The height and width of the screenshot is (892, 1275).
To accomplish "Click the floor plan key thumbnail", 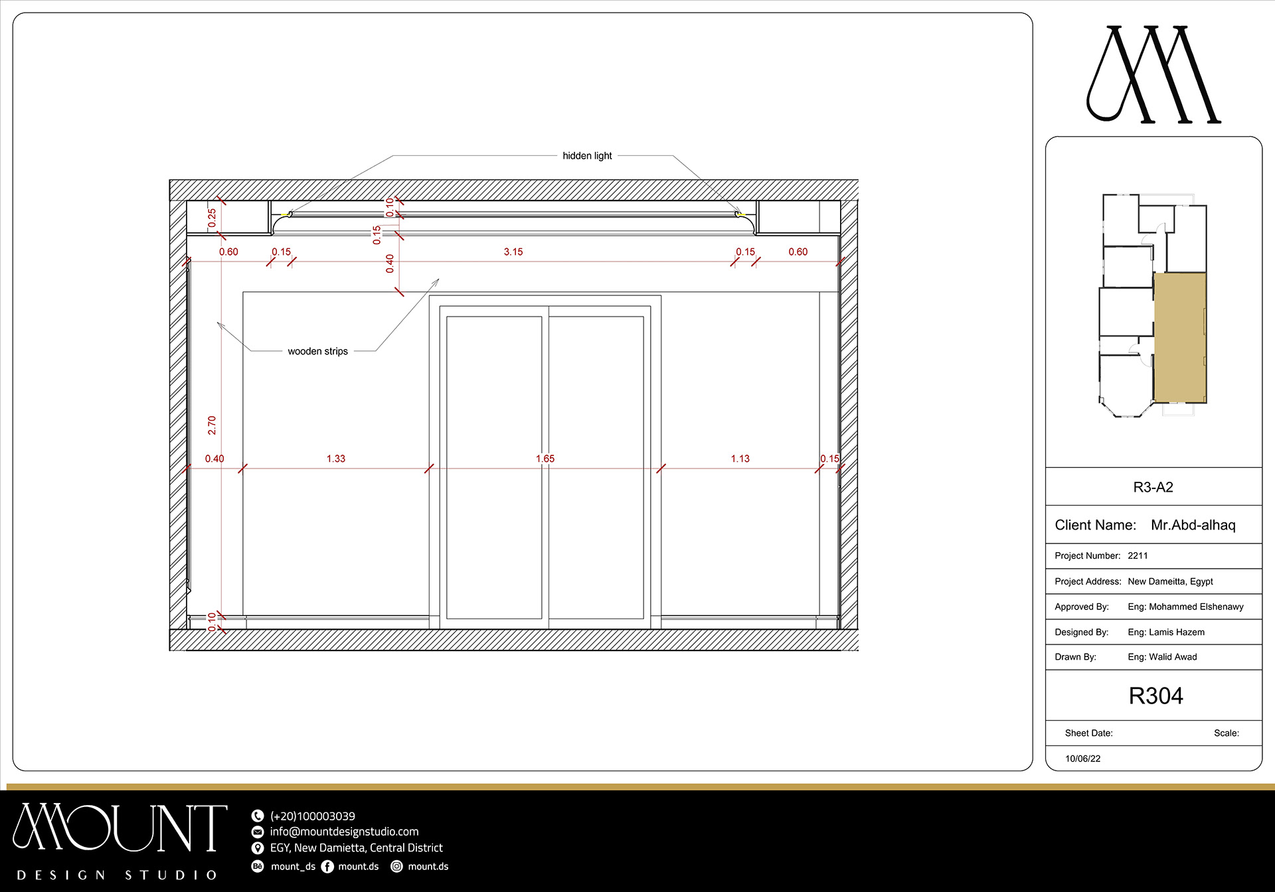I will [1153, 305].
